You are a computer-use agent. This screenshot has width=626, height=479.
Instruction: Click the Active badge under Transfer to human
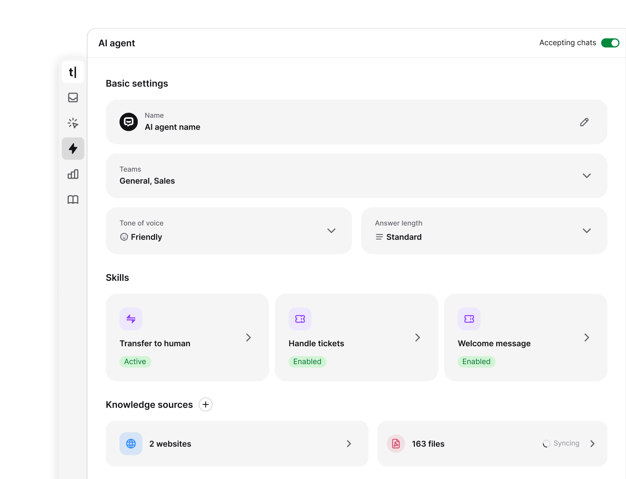(135, 361)
